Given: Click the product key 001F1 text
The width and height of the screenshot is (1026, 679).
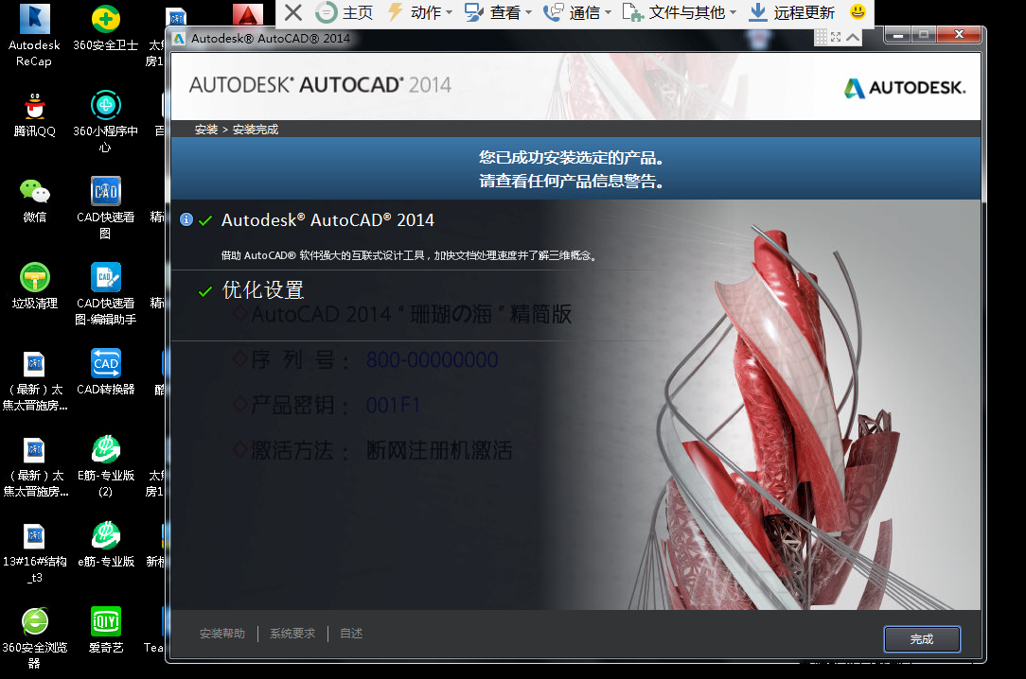Looking at the screenshot, I should (x=393, y=405).
